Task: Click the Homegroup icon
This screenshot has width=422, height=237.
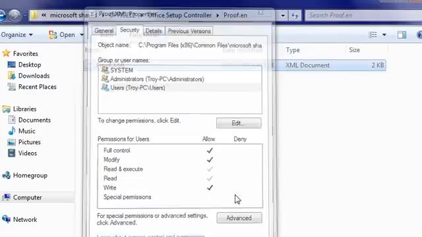Action: pos(6,175)
